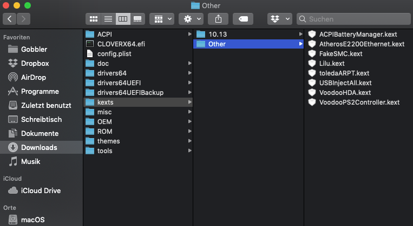Select the macOS volume in sidebar
This screenshot has height=226, width=413.
pyautogui.click(x=41, y=220)
